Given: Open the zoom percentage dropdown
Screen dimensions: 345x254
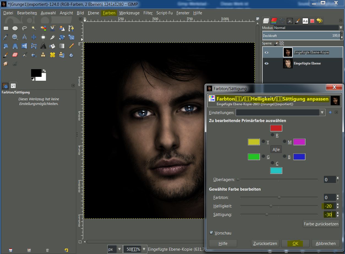Looking at the screenshot, I should point(144,249).
